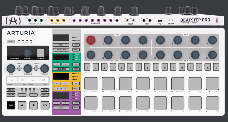Adjust the Probability knob
The image size is (228, 122).
point(45,68)
